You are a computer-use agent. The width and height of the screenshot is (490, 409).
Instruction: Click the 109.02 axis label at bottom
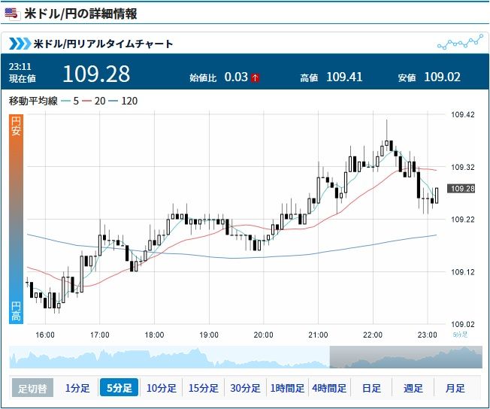point(462,324)
